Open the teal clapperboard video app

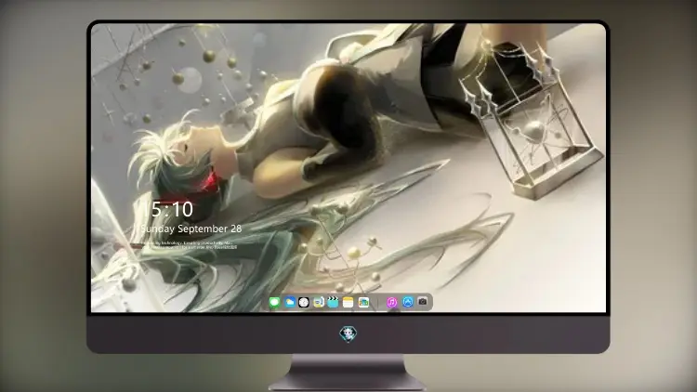pyautogui.click(x=334, y=303)
